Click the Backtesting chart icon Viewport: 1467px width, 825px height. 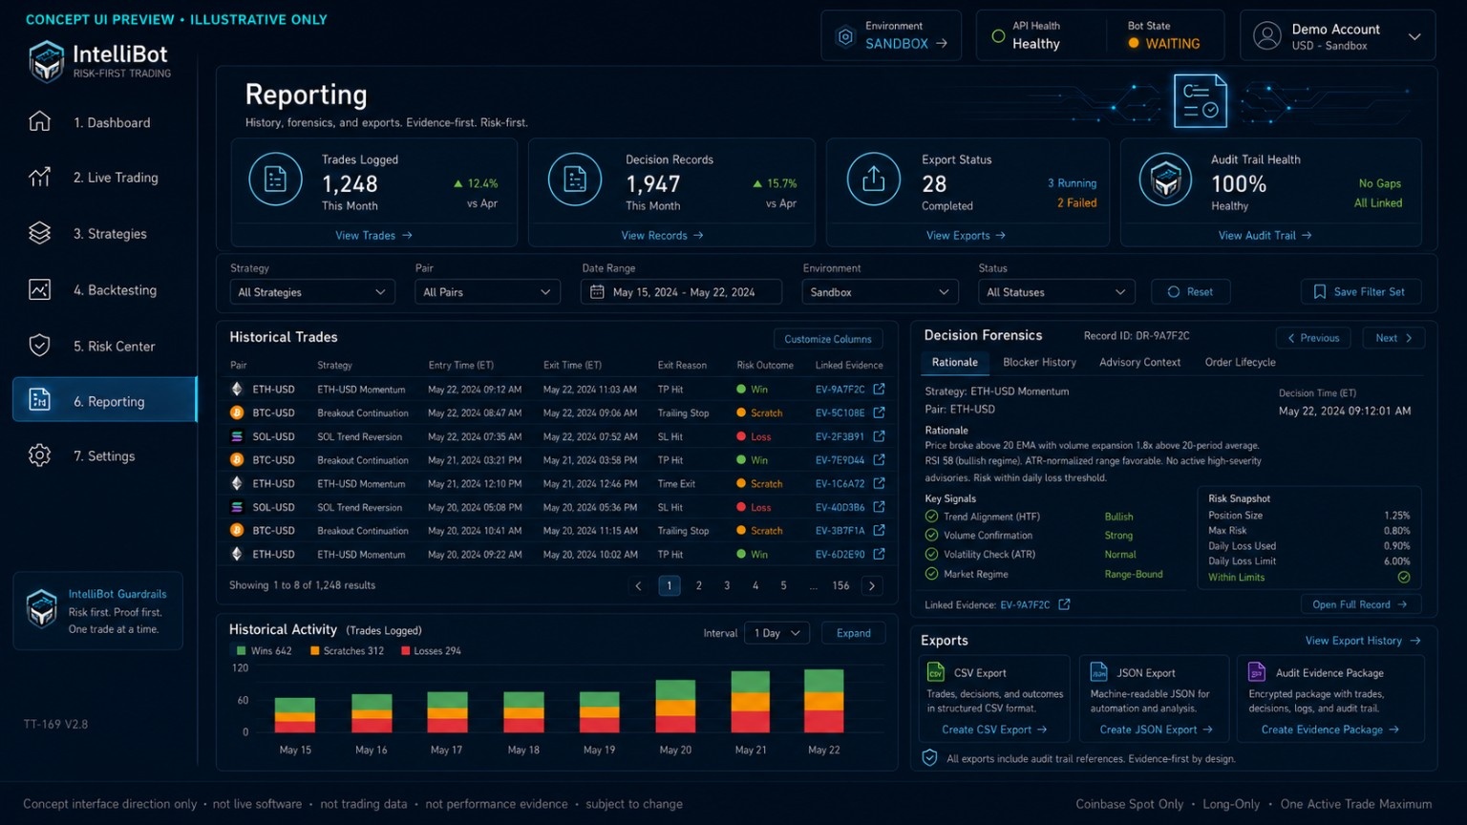(x=39, y=289)
